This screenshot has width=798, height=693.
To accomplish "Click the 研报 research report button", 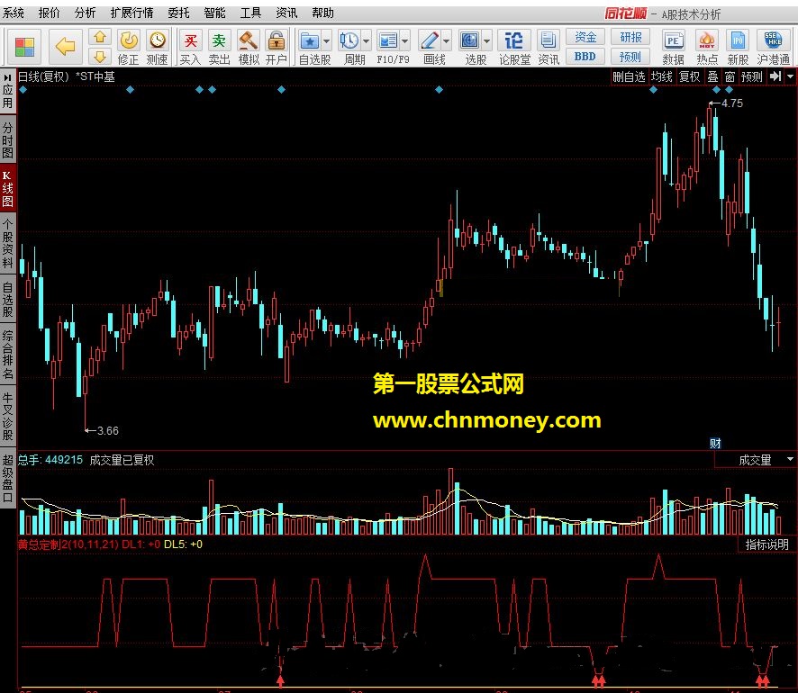I will pos(630,37).
